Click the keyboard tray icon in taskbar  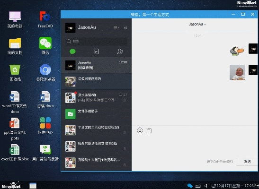198,186
